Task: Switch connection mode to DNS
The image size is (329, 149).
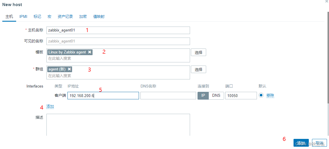Action: tap(216, 95)
